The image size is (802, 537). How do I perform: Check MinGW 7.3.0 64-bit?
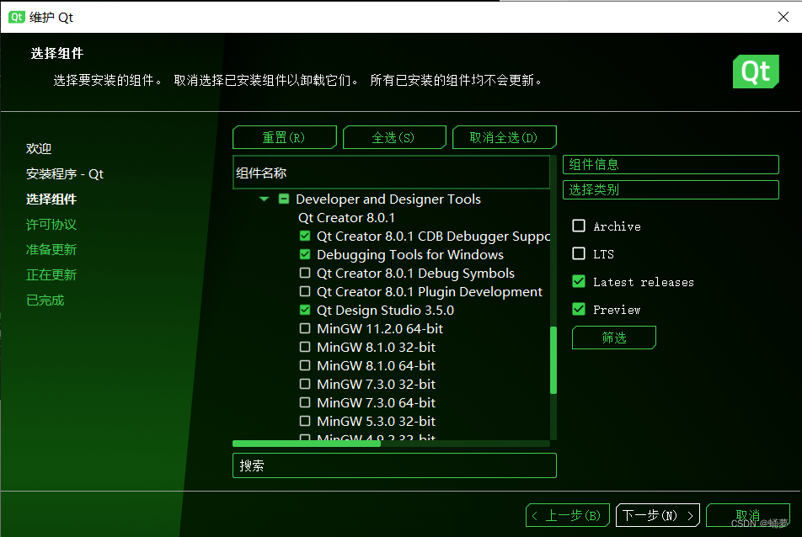(x=305, y=402)
